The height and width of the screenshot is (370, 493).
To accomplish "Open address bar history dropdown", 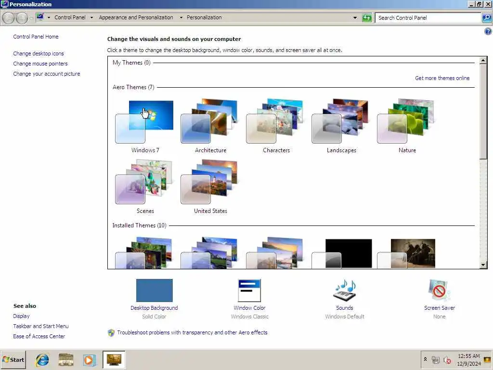I will pos(355,18).
